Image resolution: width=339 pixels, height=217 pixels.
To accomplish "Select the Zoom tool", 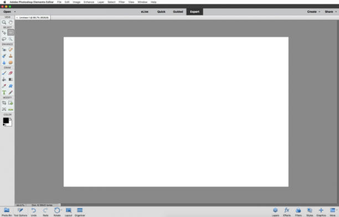I will pyautogui.click(x=4, y=22).
